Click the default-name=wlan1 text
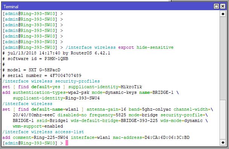This screenshot has height=149, width=229. click(55, 110)
